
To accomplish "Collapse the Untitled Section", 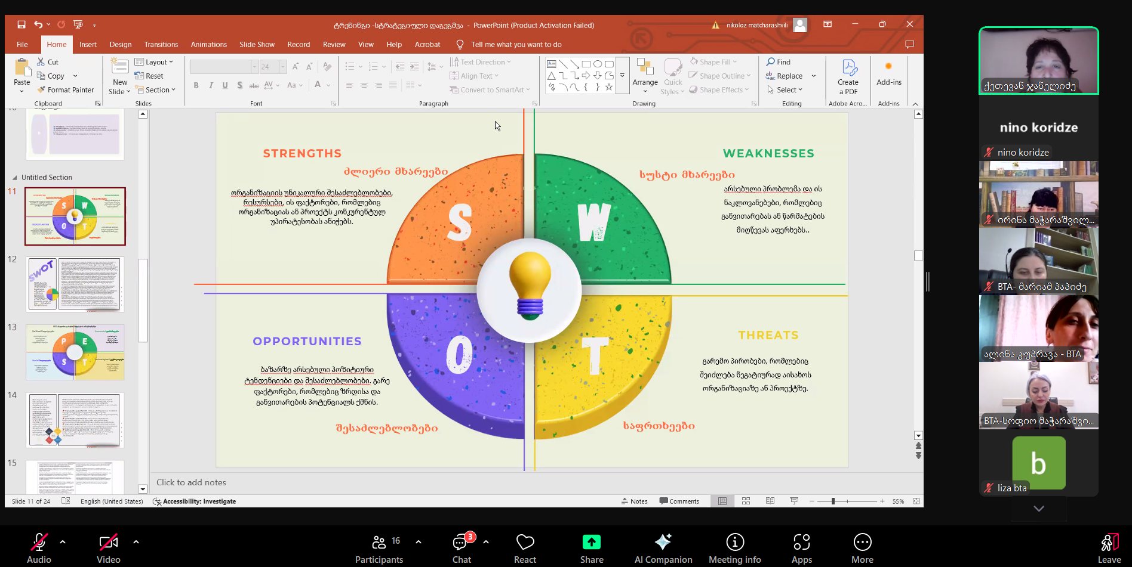I will point(14,178).
